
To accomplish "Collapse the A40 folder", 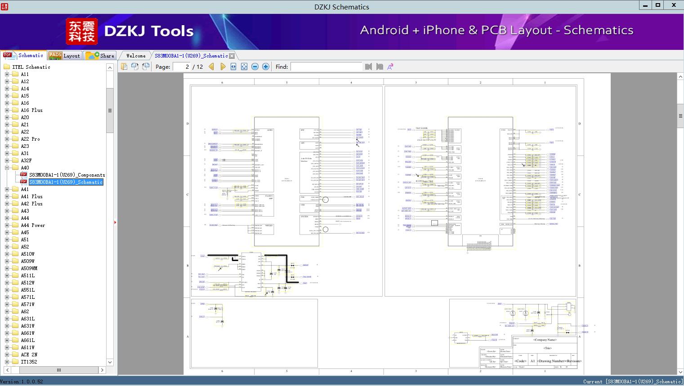I will click(x=7, y=168).
